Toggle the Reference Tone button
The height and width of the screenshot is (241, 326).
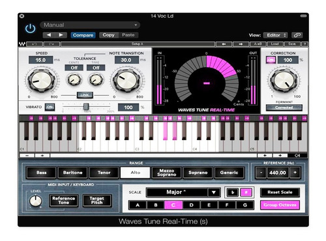pyautogui.click(x=64, y=201)
